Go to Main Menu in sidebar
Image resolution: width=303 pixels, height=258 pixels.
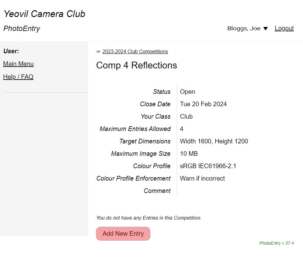(18, 64)
